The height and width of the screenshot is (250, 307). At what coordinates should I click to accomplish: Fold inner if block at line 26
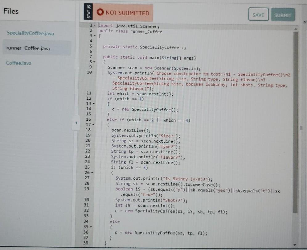pyautogui.click(x=92, y=173)
